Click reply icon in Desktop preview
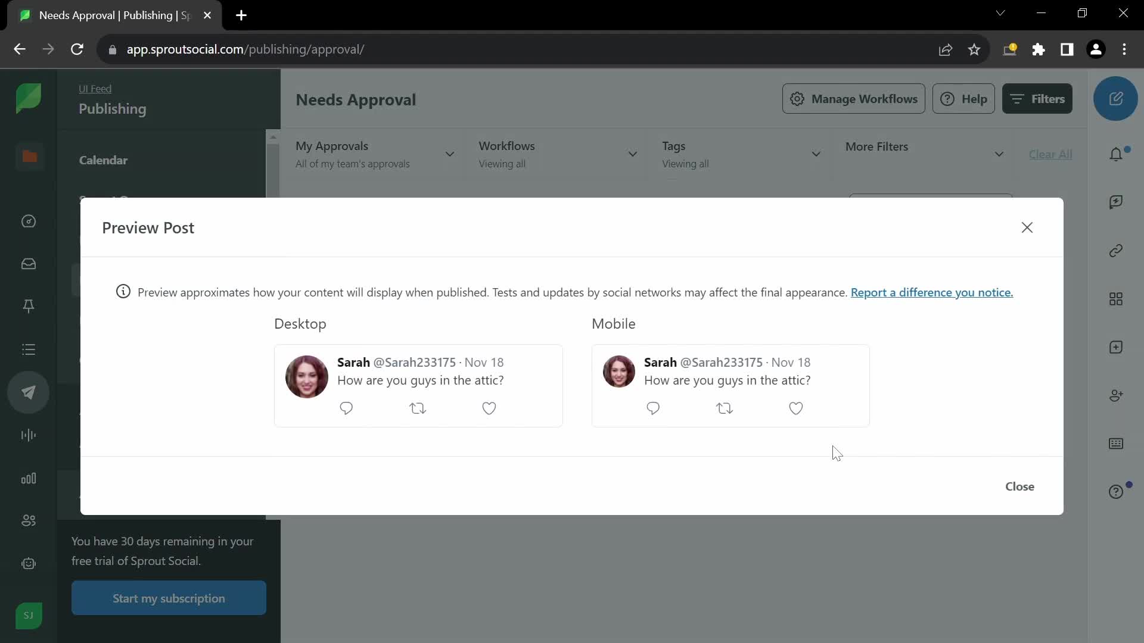 (346, 408)
